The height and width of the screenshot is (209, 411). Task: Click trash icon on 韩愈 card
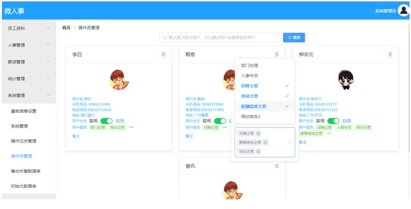point(277,55)
